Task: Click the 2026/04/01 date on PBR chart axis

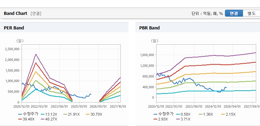Action: coord(232,106)
